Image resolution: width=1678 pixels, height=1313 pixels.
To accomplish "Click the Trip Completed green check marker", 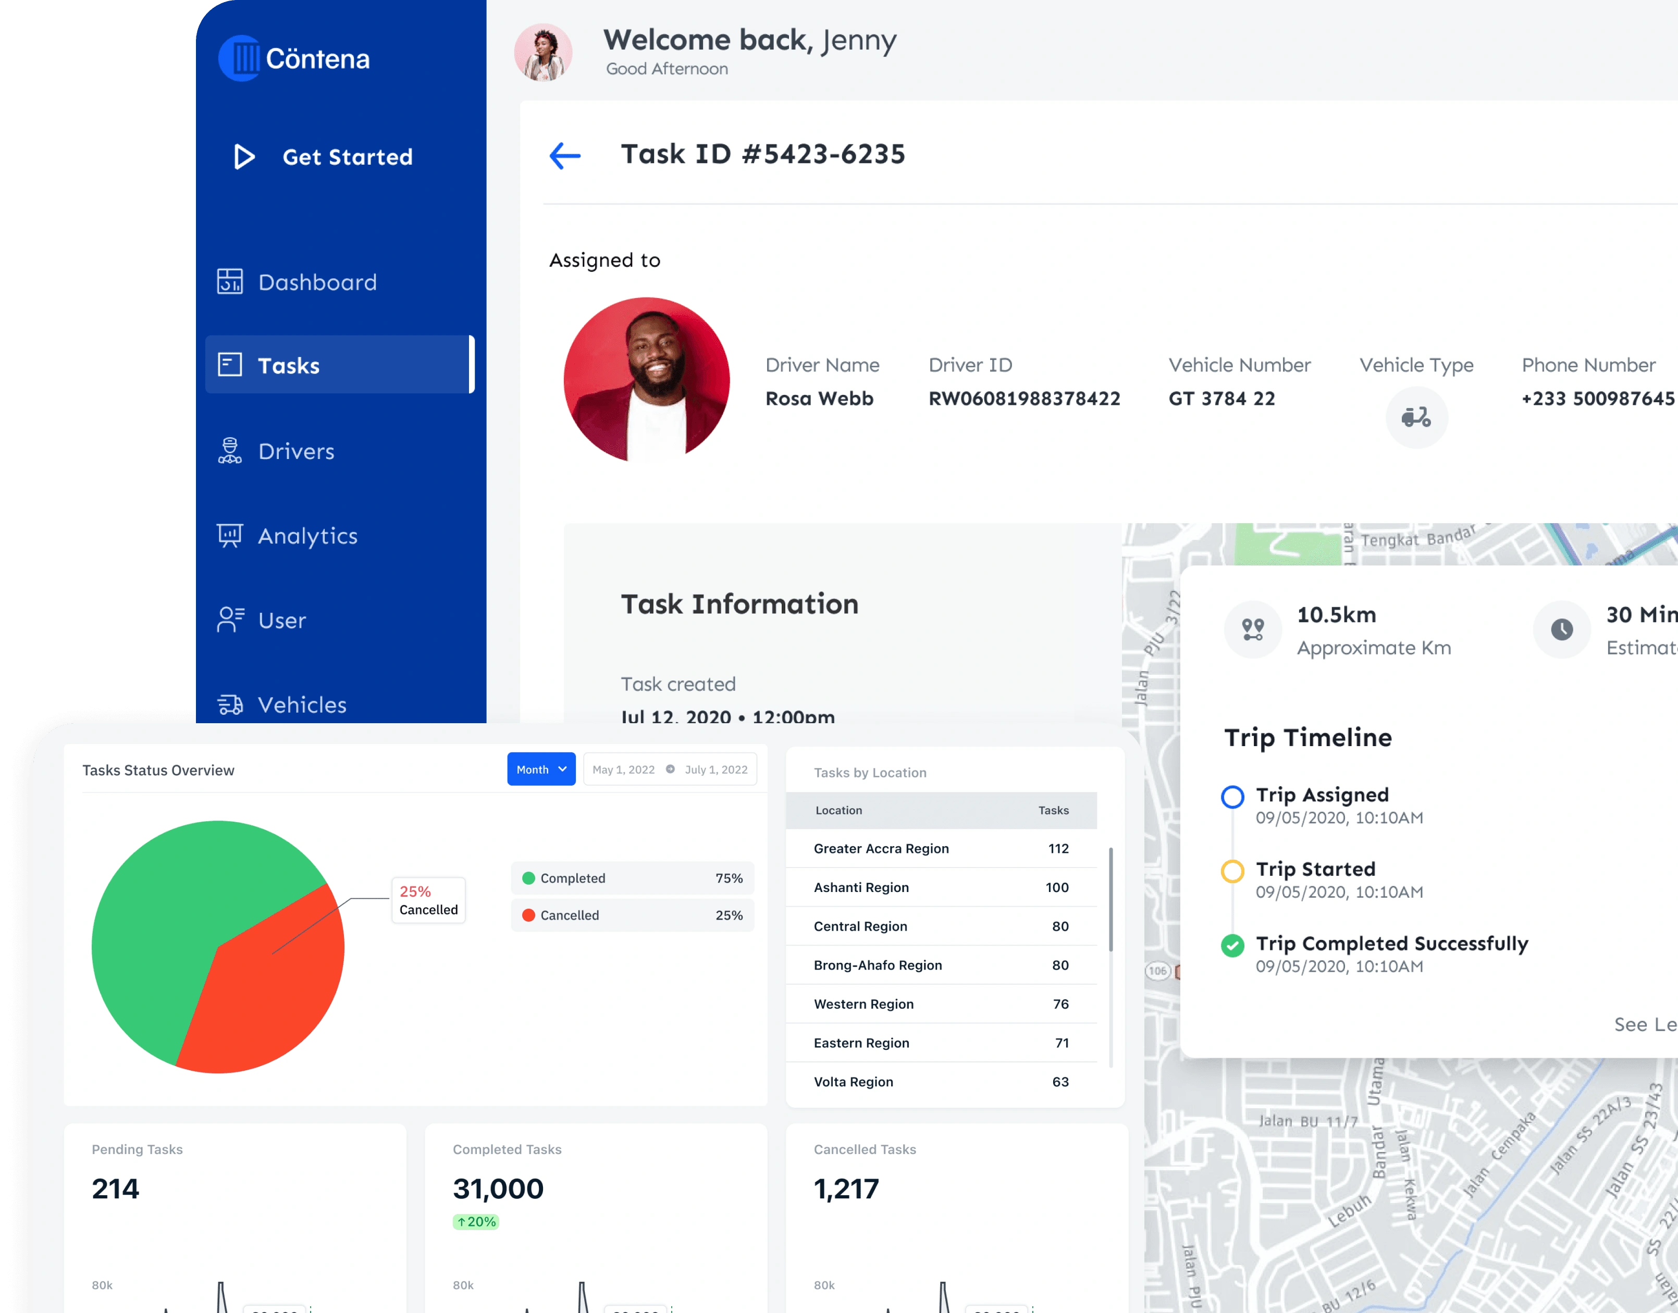I will [1232, 946].
